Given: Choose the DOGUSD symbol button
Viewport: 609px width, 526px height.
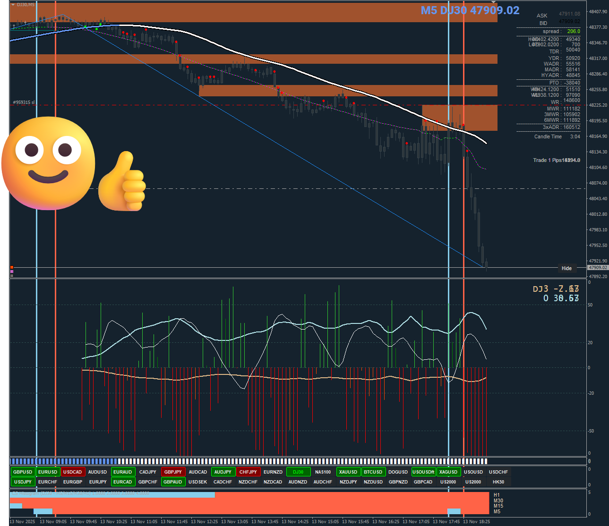Looking at the screenshot, I should tap(398, 472).
